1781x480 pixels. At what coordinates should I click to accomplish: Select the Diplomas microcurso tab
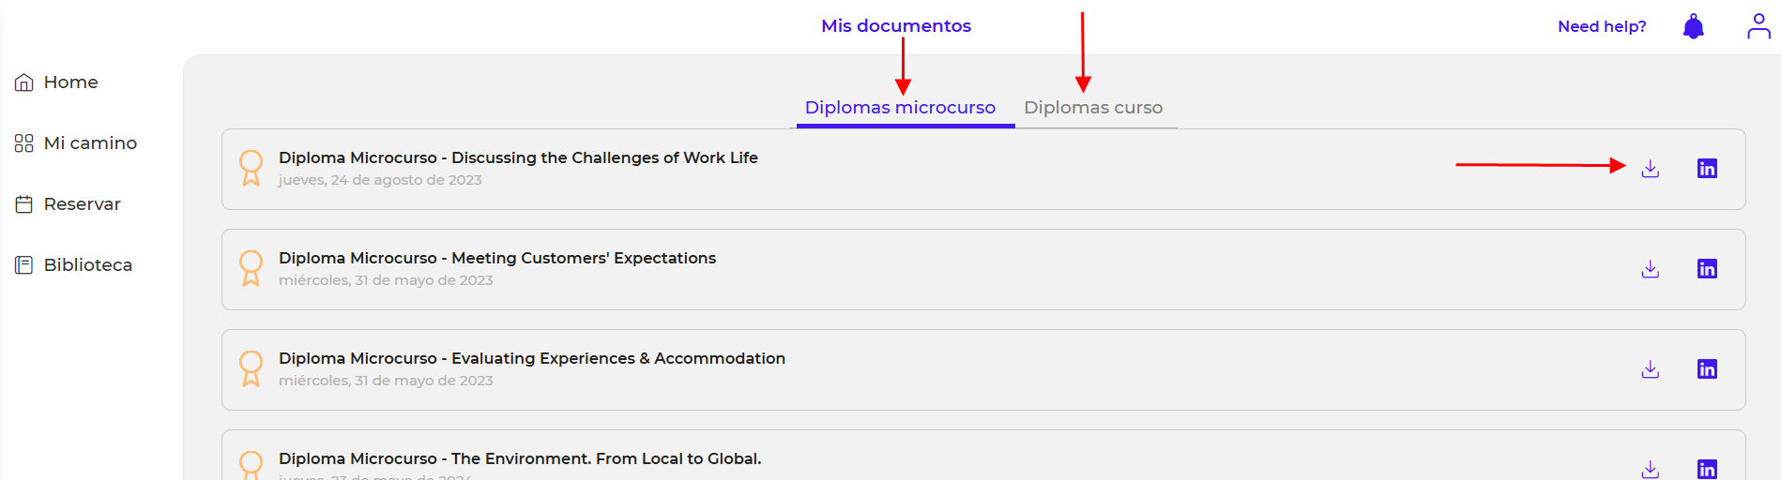(x=900, y=108)
